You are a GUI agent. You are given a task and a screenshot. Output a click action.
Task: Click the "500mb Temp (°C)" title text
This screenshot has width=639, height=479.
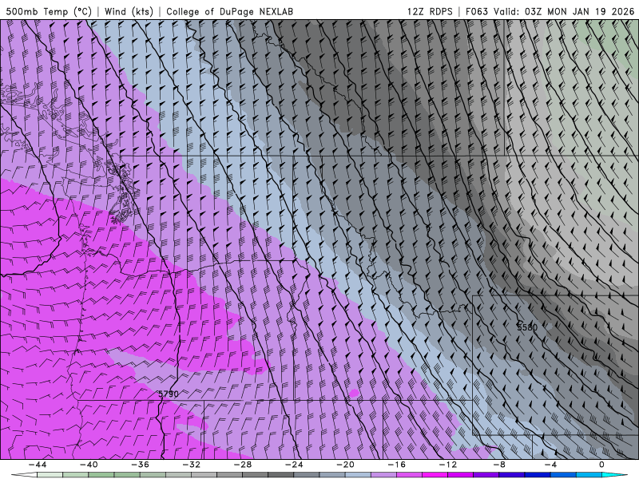[49, 11]
